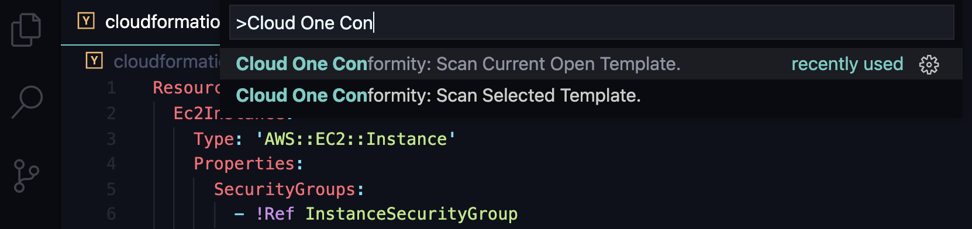The image size is (972, 229).
Task: Select line number 5 in the gutter
Action: click(111, 189)
